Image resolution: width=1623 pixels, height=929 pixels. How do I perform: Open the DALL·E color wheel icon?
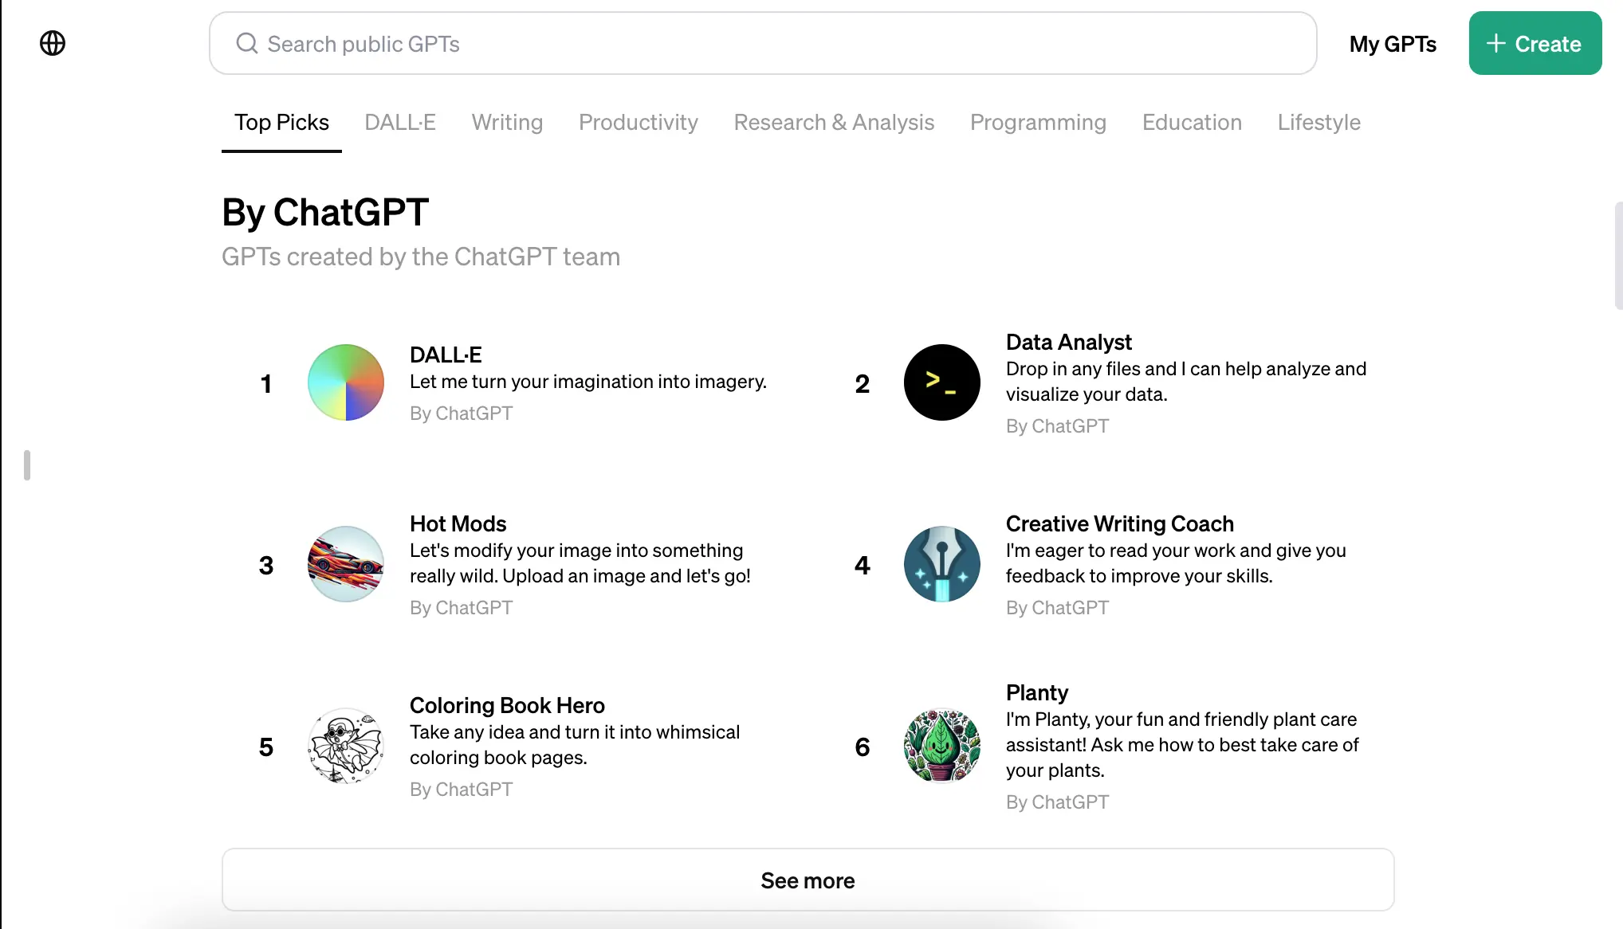(346, 382)
